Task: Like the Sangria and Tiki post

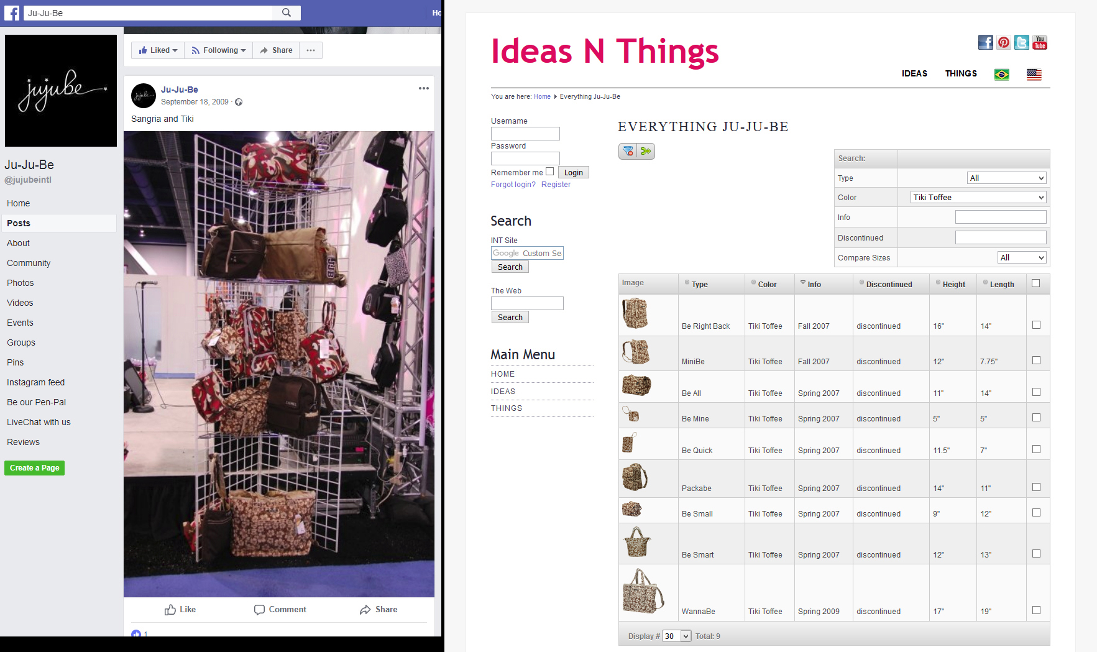Action: pos(180,610)
